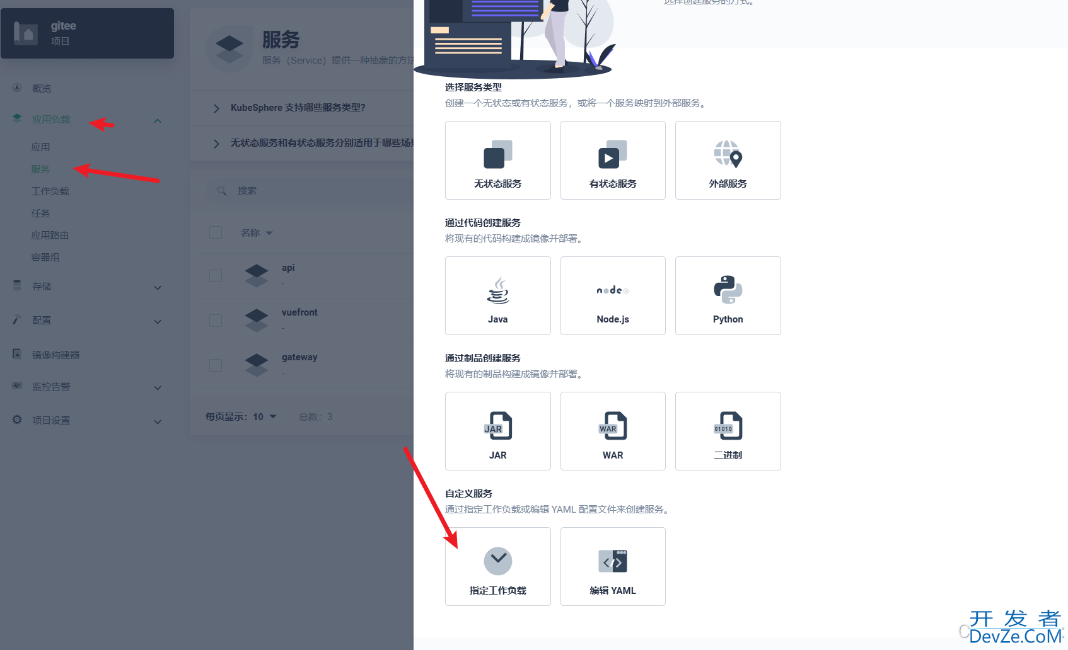
Task: Click the project settings (项目设置) gear icon
Action: [17, 419]
